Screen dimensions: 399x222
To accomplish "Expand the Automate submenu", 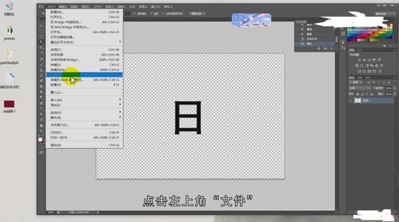I will click(84, 112).
